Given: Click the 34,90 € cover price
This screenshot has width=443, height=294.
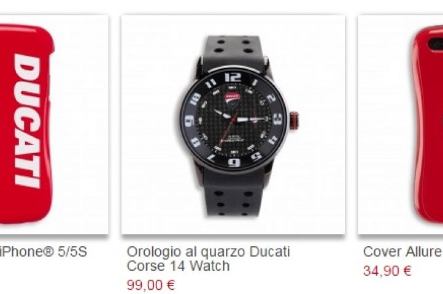Looking at the screenshot, I should click(387, 271).
